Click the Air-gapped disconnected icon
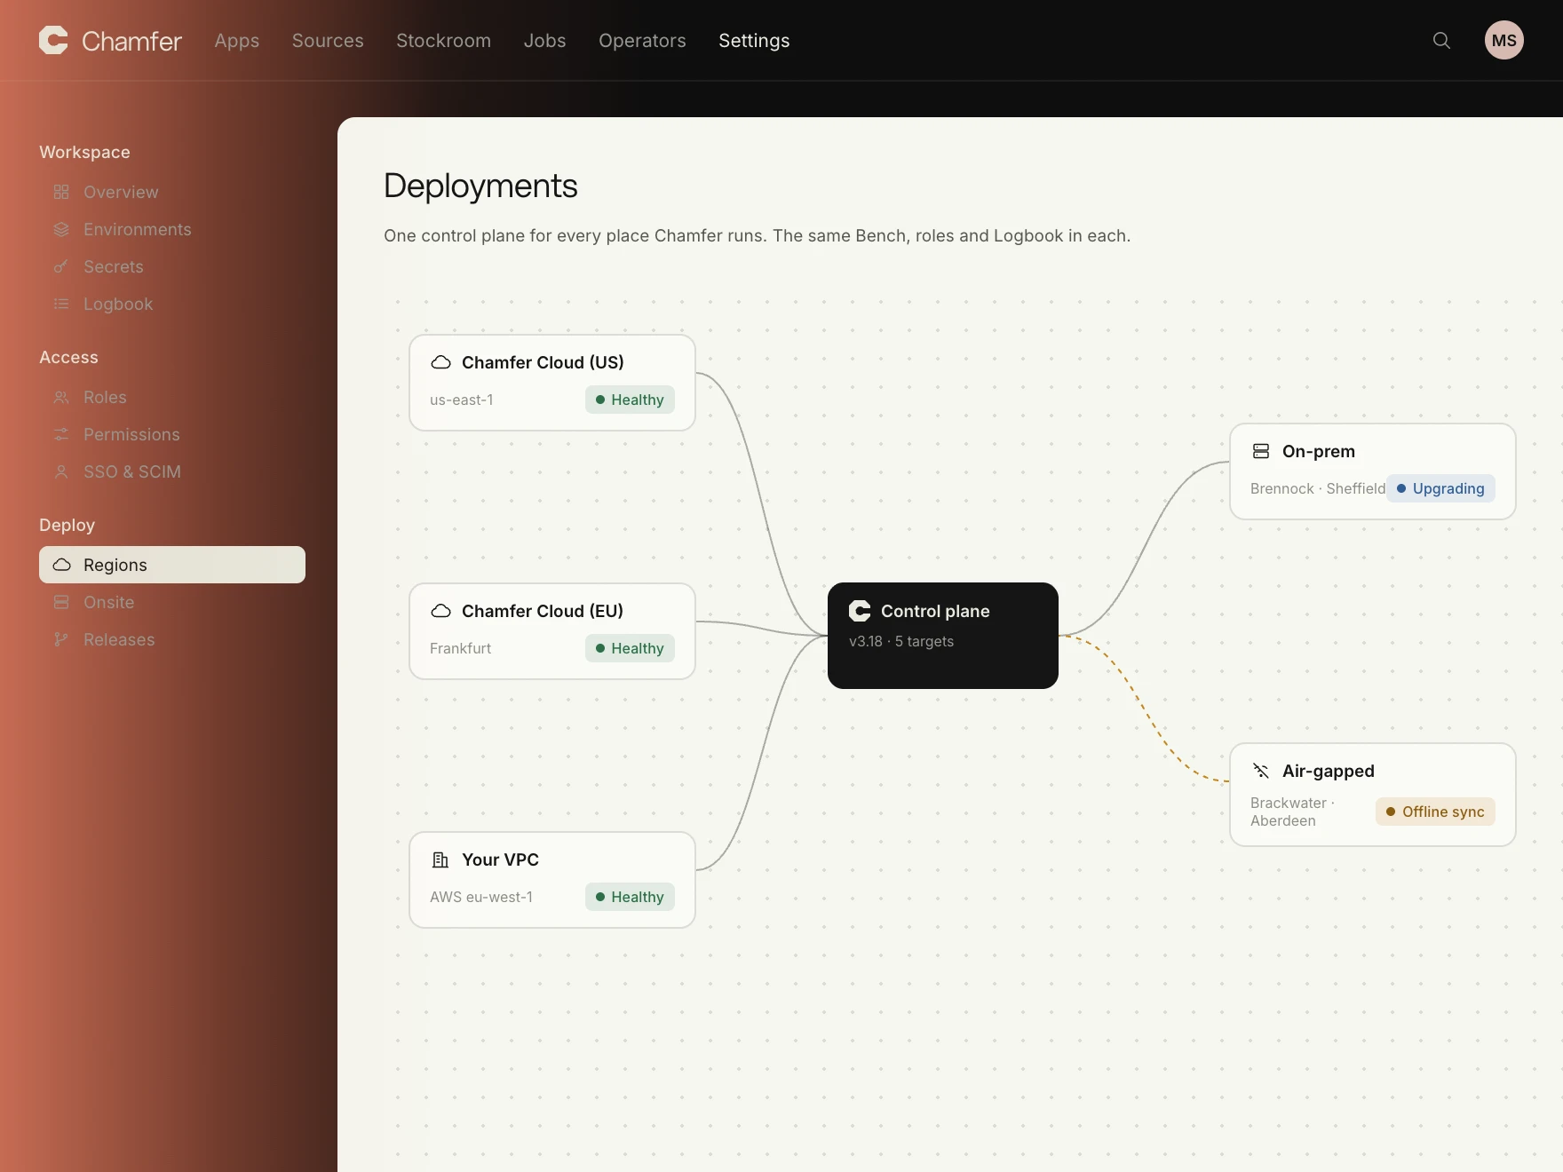 point(1261,771)
